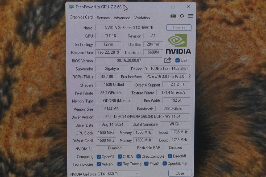Click the Close button at bottom
Screen dimensions: 266x177
click(180, 173)
